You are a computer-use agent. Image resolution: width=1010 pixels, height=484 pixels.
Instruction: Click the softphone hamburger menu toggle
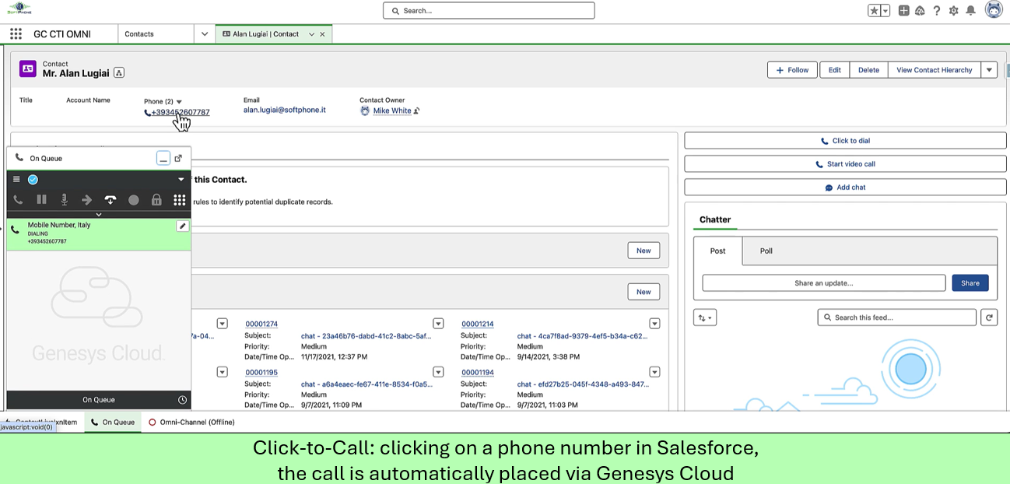coord(16,179)
